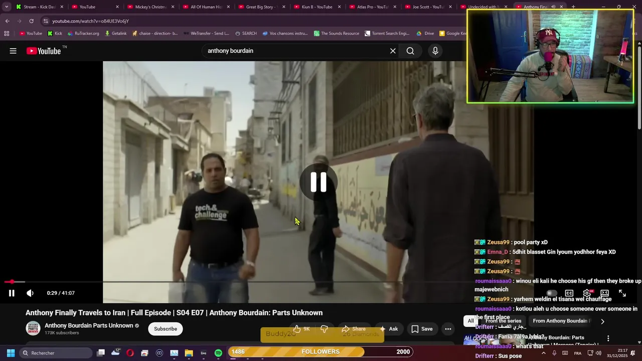Expand the browser tab search dropdown

click(7, 7)
